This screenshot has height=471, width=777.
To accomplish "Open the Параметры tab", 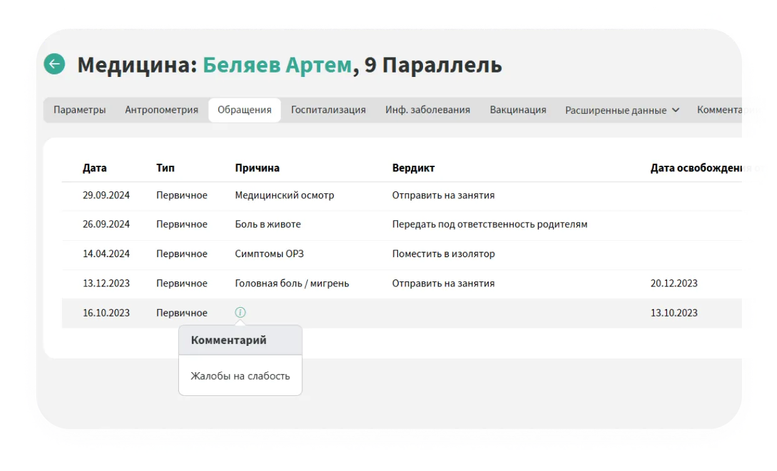I will (79, 110).
